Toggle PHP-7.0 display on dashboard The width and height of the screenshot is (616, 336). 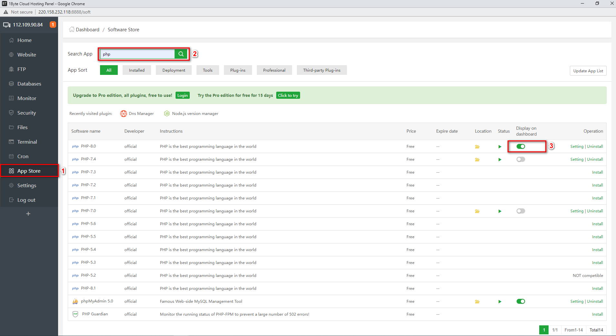tap(521, 211)
